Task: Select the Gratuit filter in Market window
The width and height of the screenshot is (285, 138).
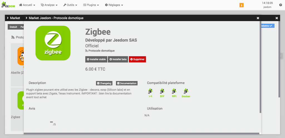Action: coord(13,27)
